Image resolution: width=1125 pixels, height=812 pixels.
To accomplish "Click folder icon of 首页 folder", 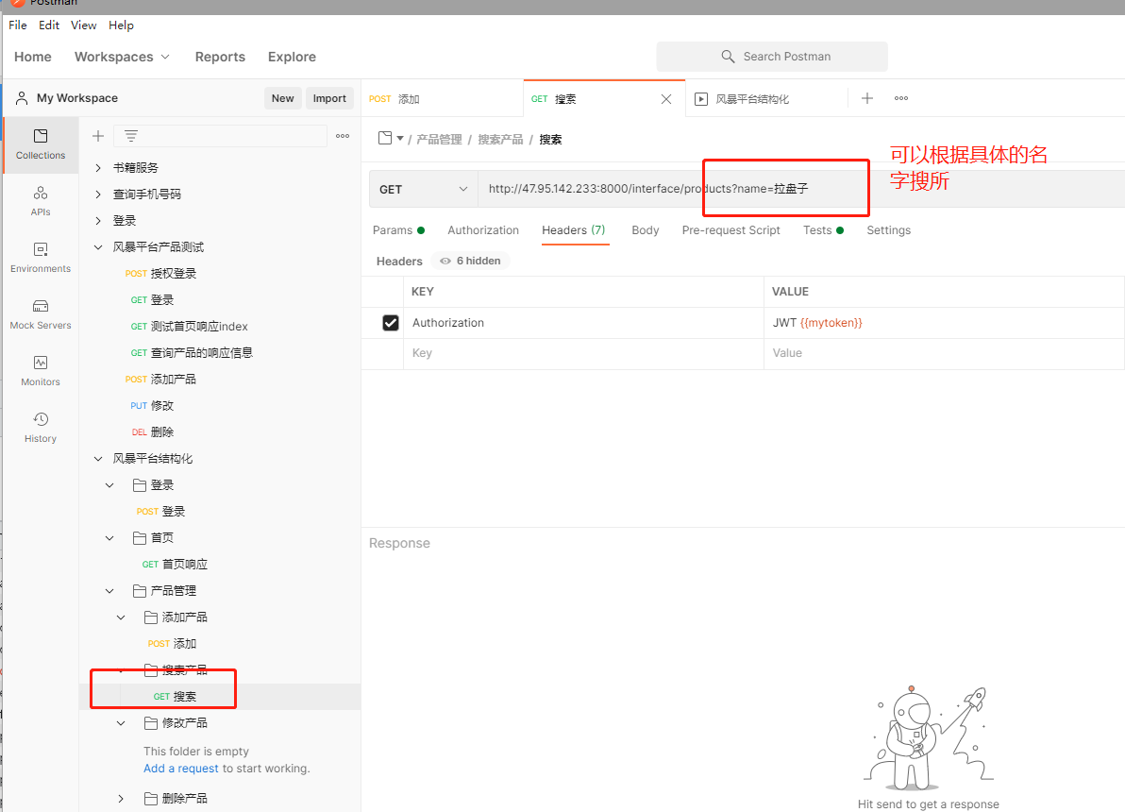I will (140, 538).
